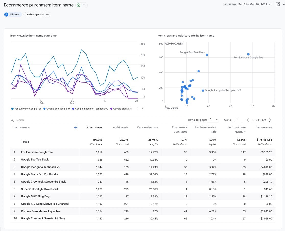Image resolution: width=285 pixels, height=231 pixels.
Task: Click the Google Incognito Techpack V2 scatter point
Action: [x=203, y=91]
